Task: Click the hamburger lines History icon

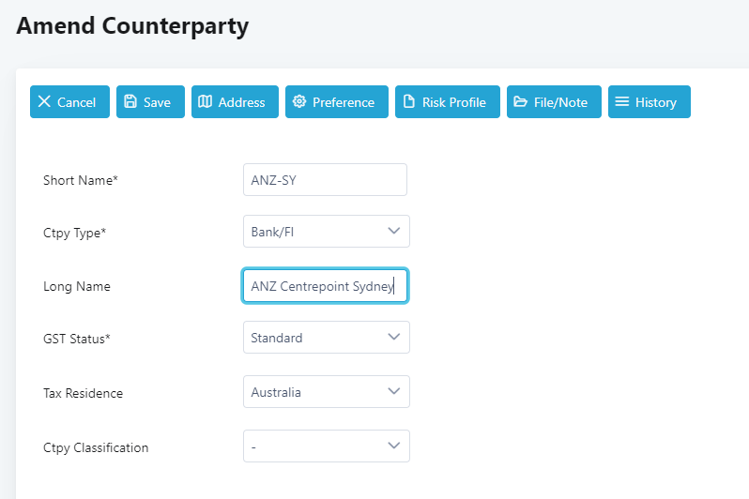Action: (x=621, y=101)
